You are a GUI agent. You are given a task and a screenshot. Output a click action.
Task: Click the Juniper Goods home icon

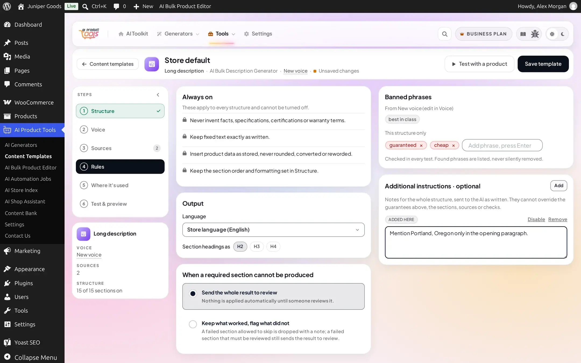coord(21,6)
